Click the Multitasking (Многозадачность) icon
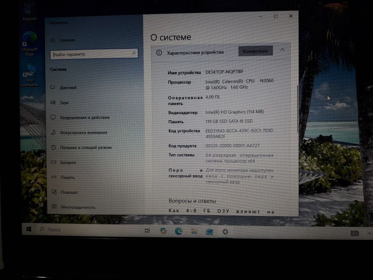The image size is (373, 280). (x=54, y=207)
